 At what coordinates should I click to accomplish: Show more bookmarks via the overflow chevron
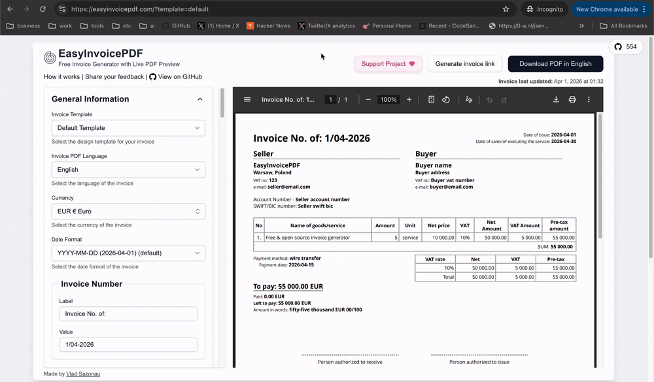pyautogui.click(x=581, y=26)
